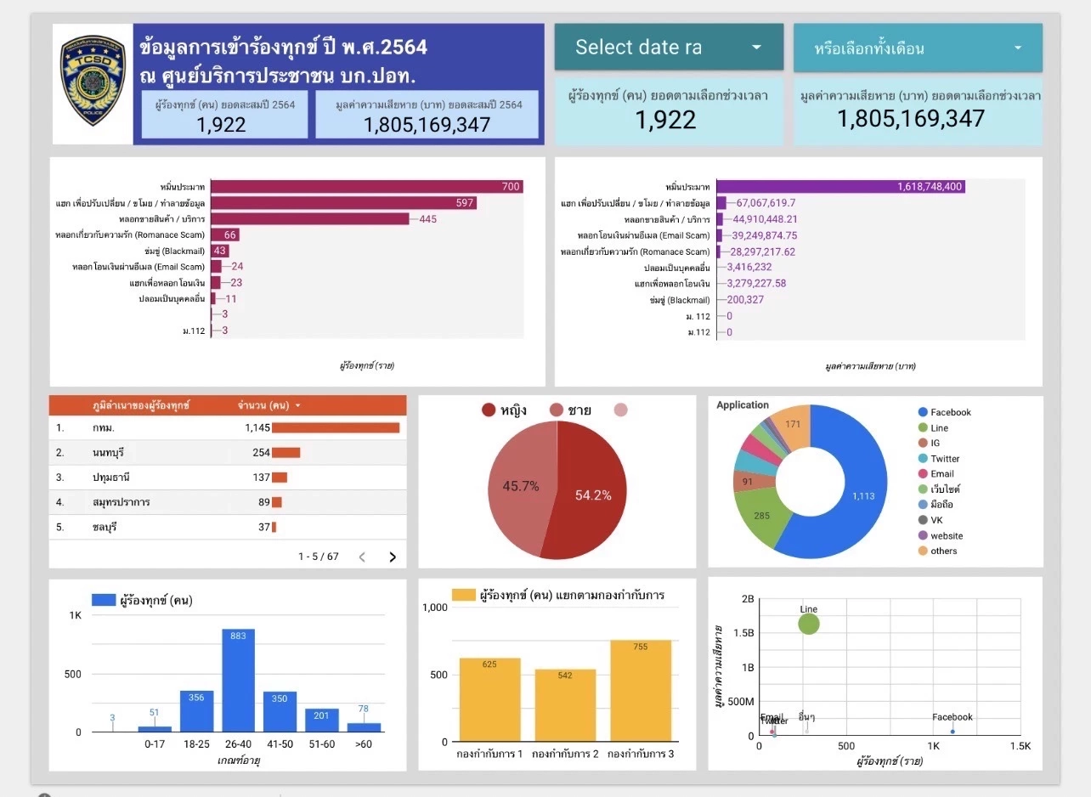This screenshot has width=1091, height=797.
Task: Click the blue ผู้ร้องทุกข์ (คน) legend icon
Action: [x=103, y=600]
